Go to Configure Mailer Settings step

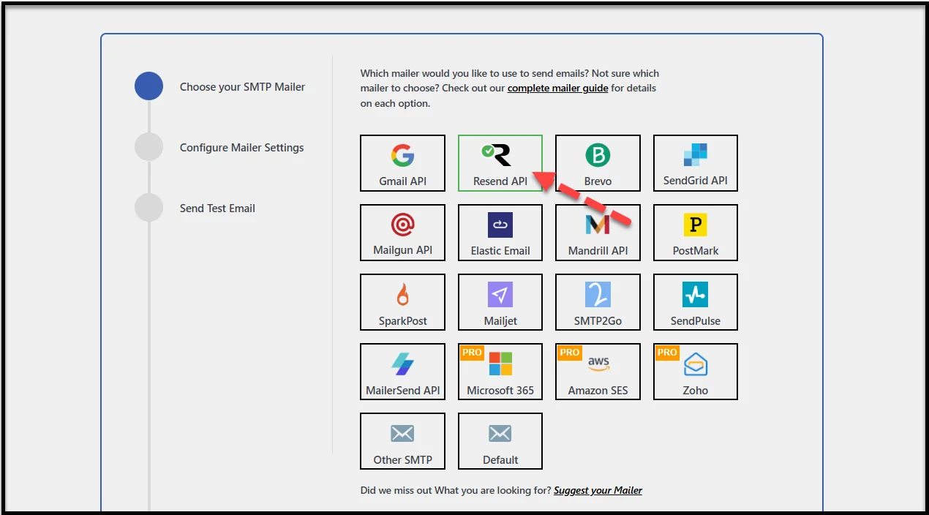(x=241, y=148)
